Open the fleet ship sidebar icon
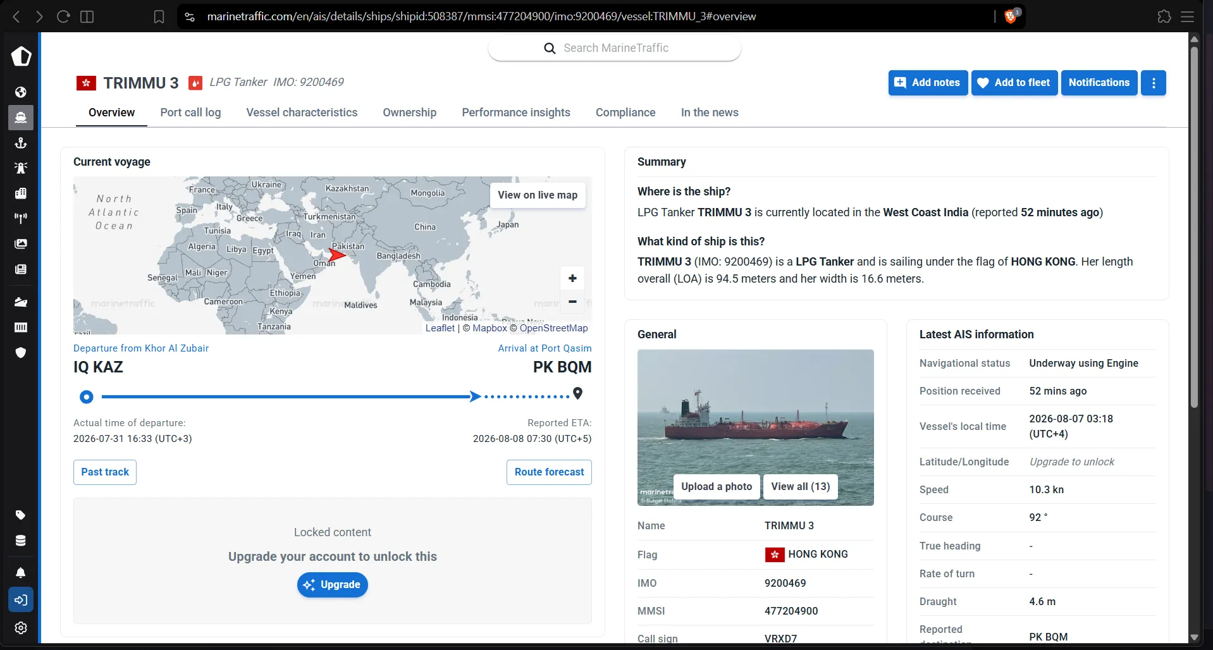 21,302
